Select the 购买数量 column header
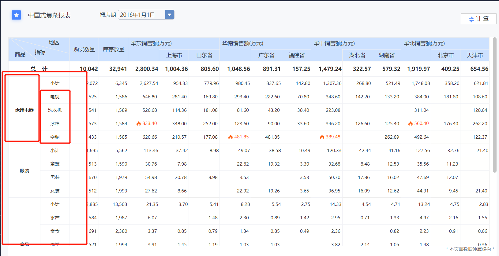This screenshot has width=499, height=256. (x=84, y=49)
